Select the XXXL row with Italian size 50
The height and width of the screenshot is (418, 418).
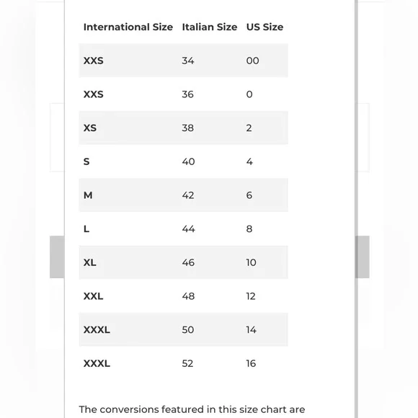pyautogui.click(x=183, y=330)
